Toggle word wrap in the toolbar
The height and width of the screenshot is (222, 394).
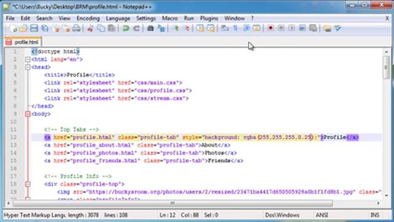pyautogui.click(x=225, y=28)
